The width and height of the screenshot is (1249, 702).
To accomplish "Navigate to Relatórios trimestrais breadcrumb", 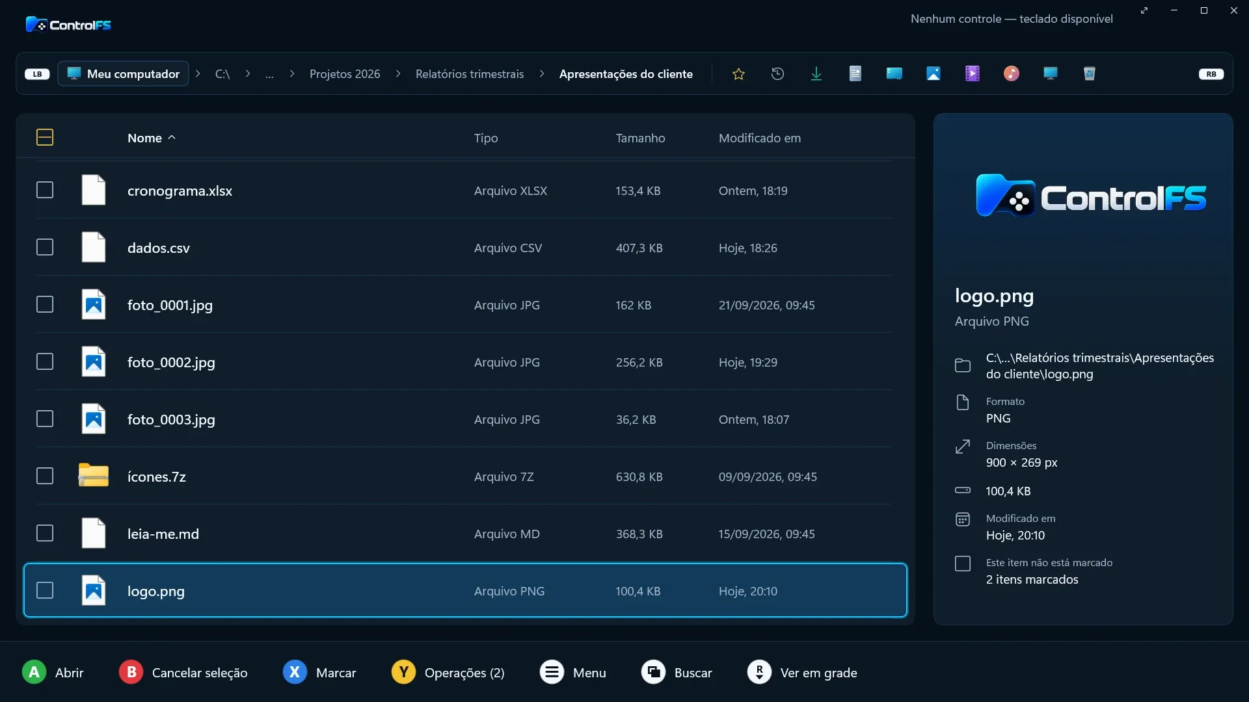I will pyautogui.click(x=470, y=74).
